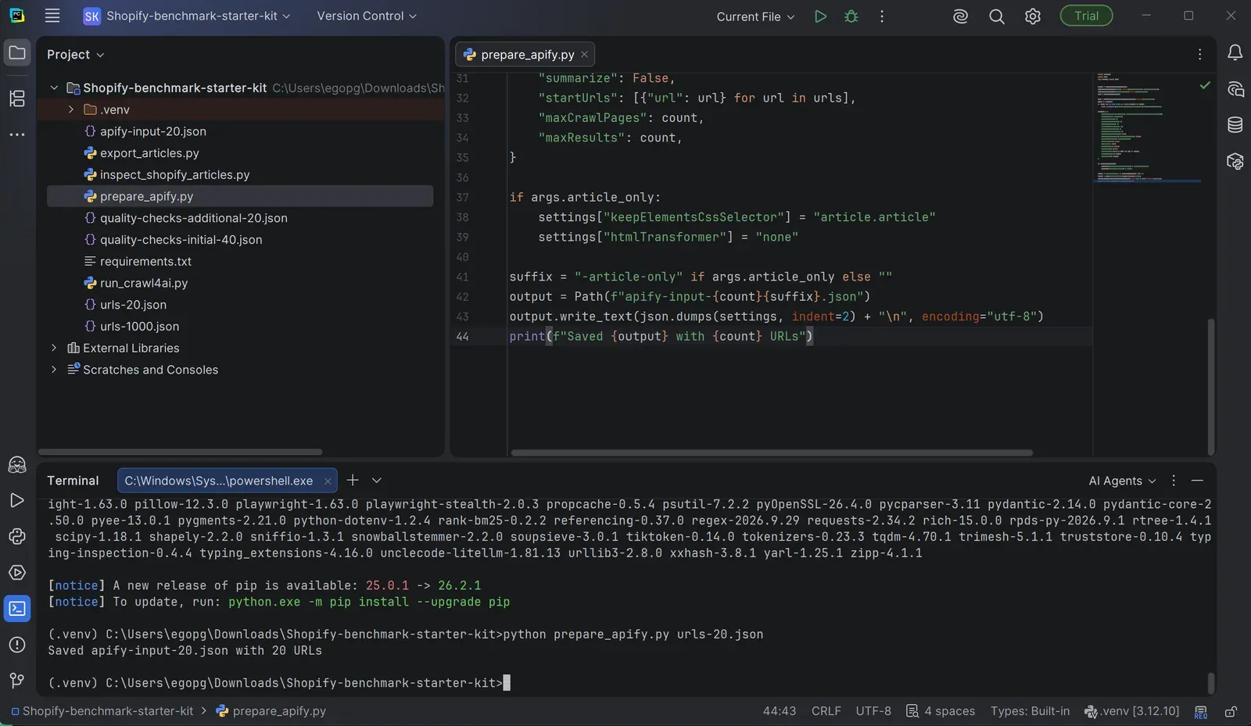
Task: Click editor horizontal scrollbar
Action: (x=772, y=452)
